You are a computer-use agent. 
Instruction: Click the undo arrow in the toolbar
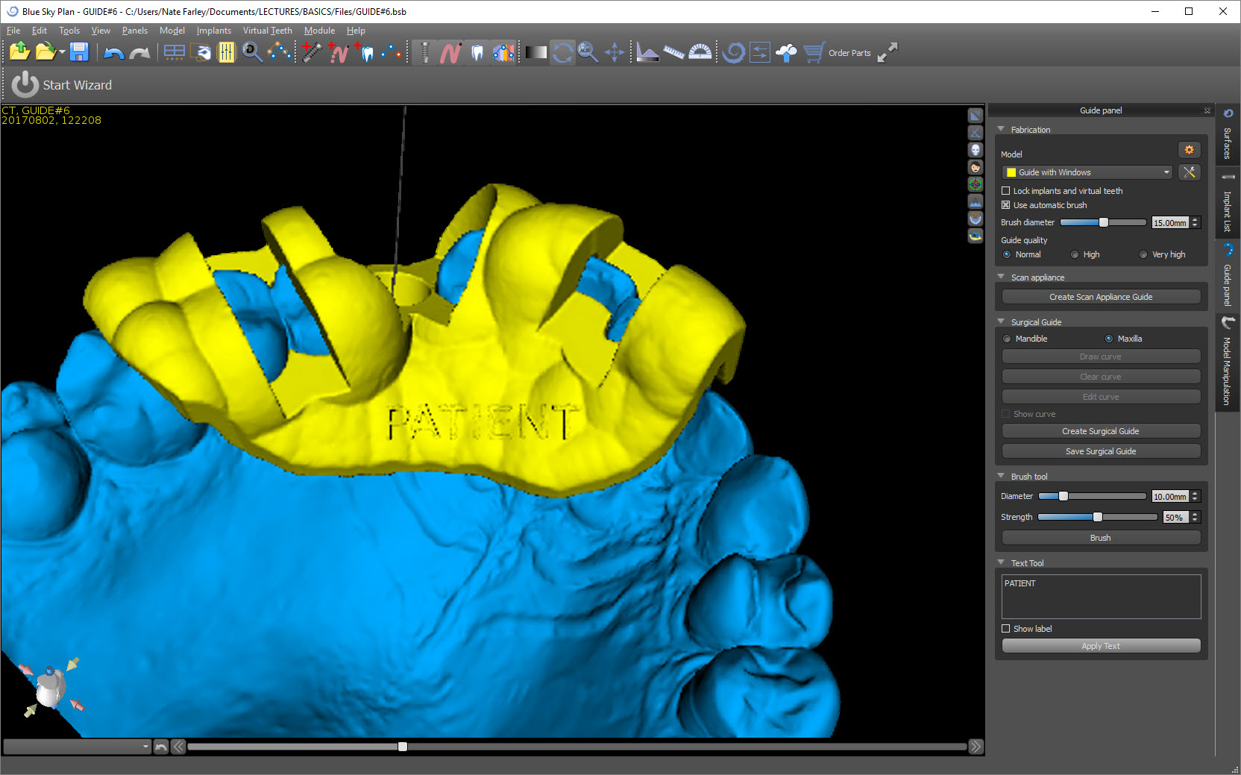pyautogui.click(x=114, y=52)
